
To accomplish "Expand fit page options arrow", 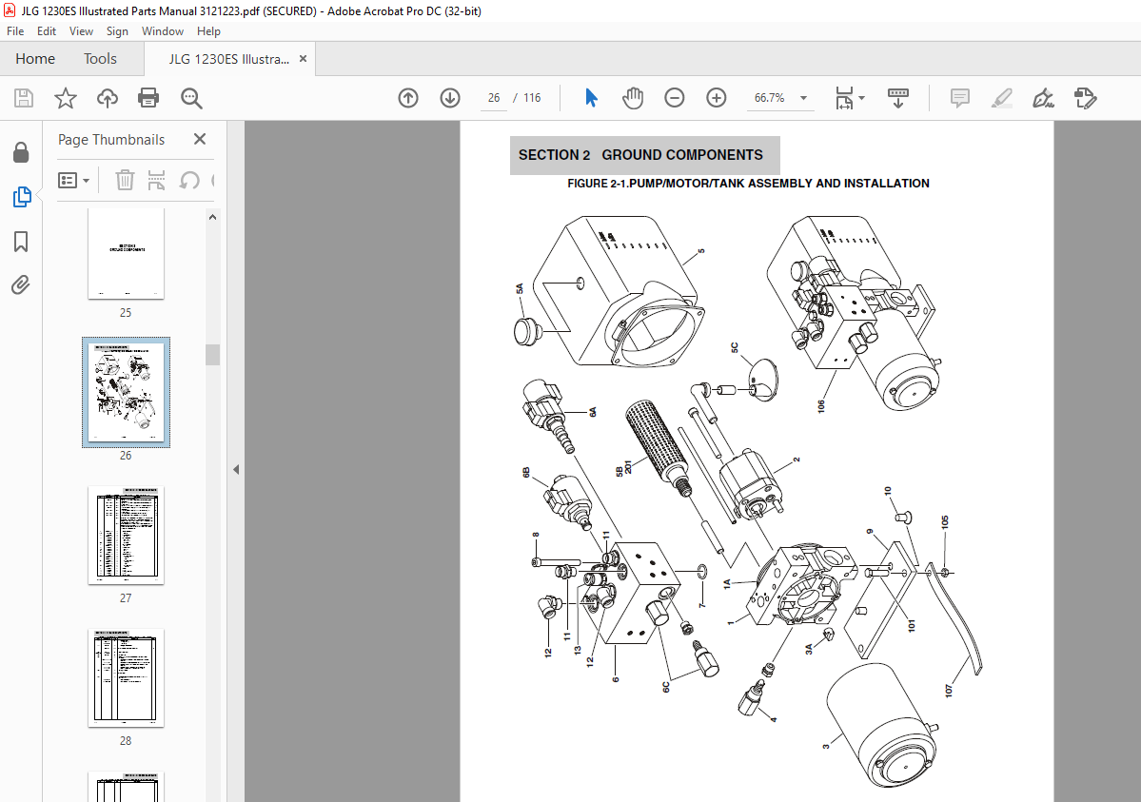I will click(x=861, y=98).
